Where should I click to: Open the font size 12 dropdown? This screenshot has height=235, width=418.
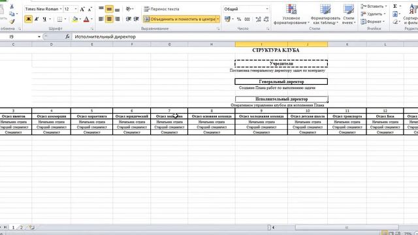(x=76, y=9)
